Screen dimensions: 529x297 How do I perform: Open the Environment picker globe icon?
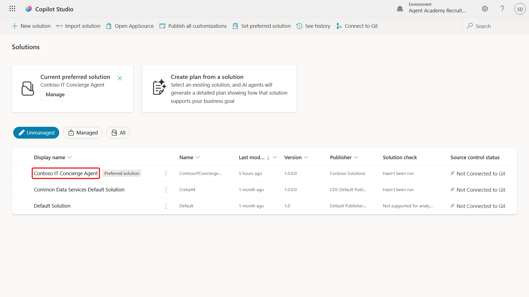(400, 9)
